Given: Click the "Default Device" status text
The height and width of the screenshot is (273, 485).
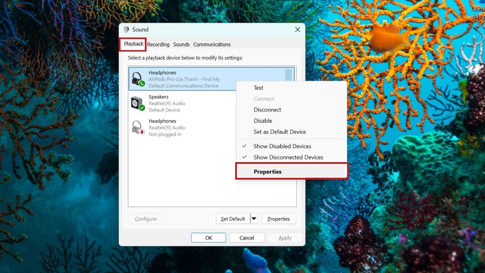Looking at the screenshot, I should [x=164, y=110].
